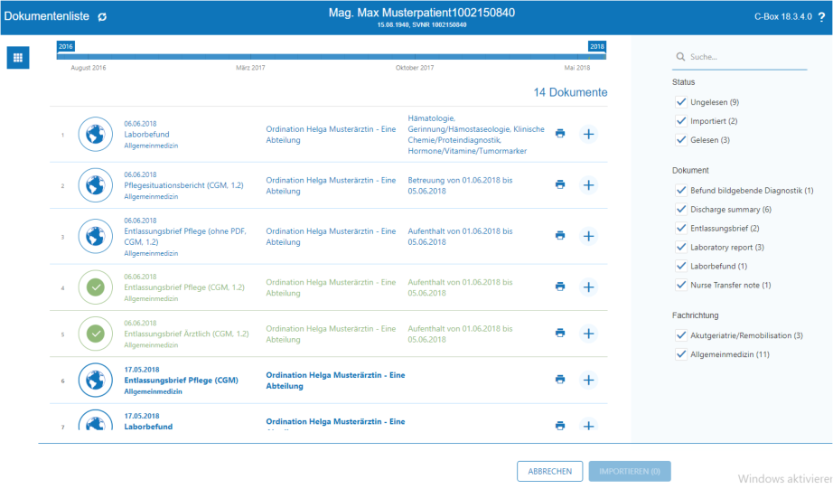Print the Laborbefund from 17.05.2018
Image resolution: width=833 pixels, height=489 pixels.
(x=560, y=425)
